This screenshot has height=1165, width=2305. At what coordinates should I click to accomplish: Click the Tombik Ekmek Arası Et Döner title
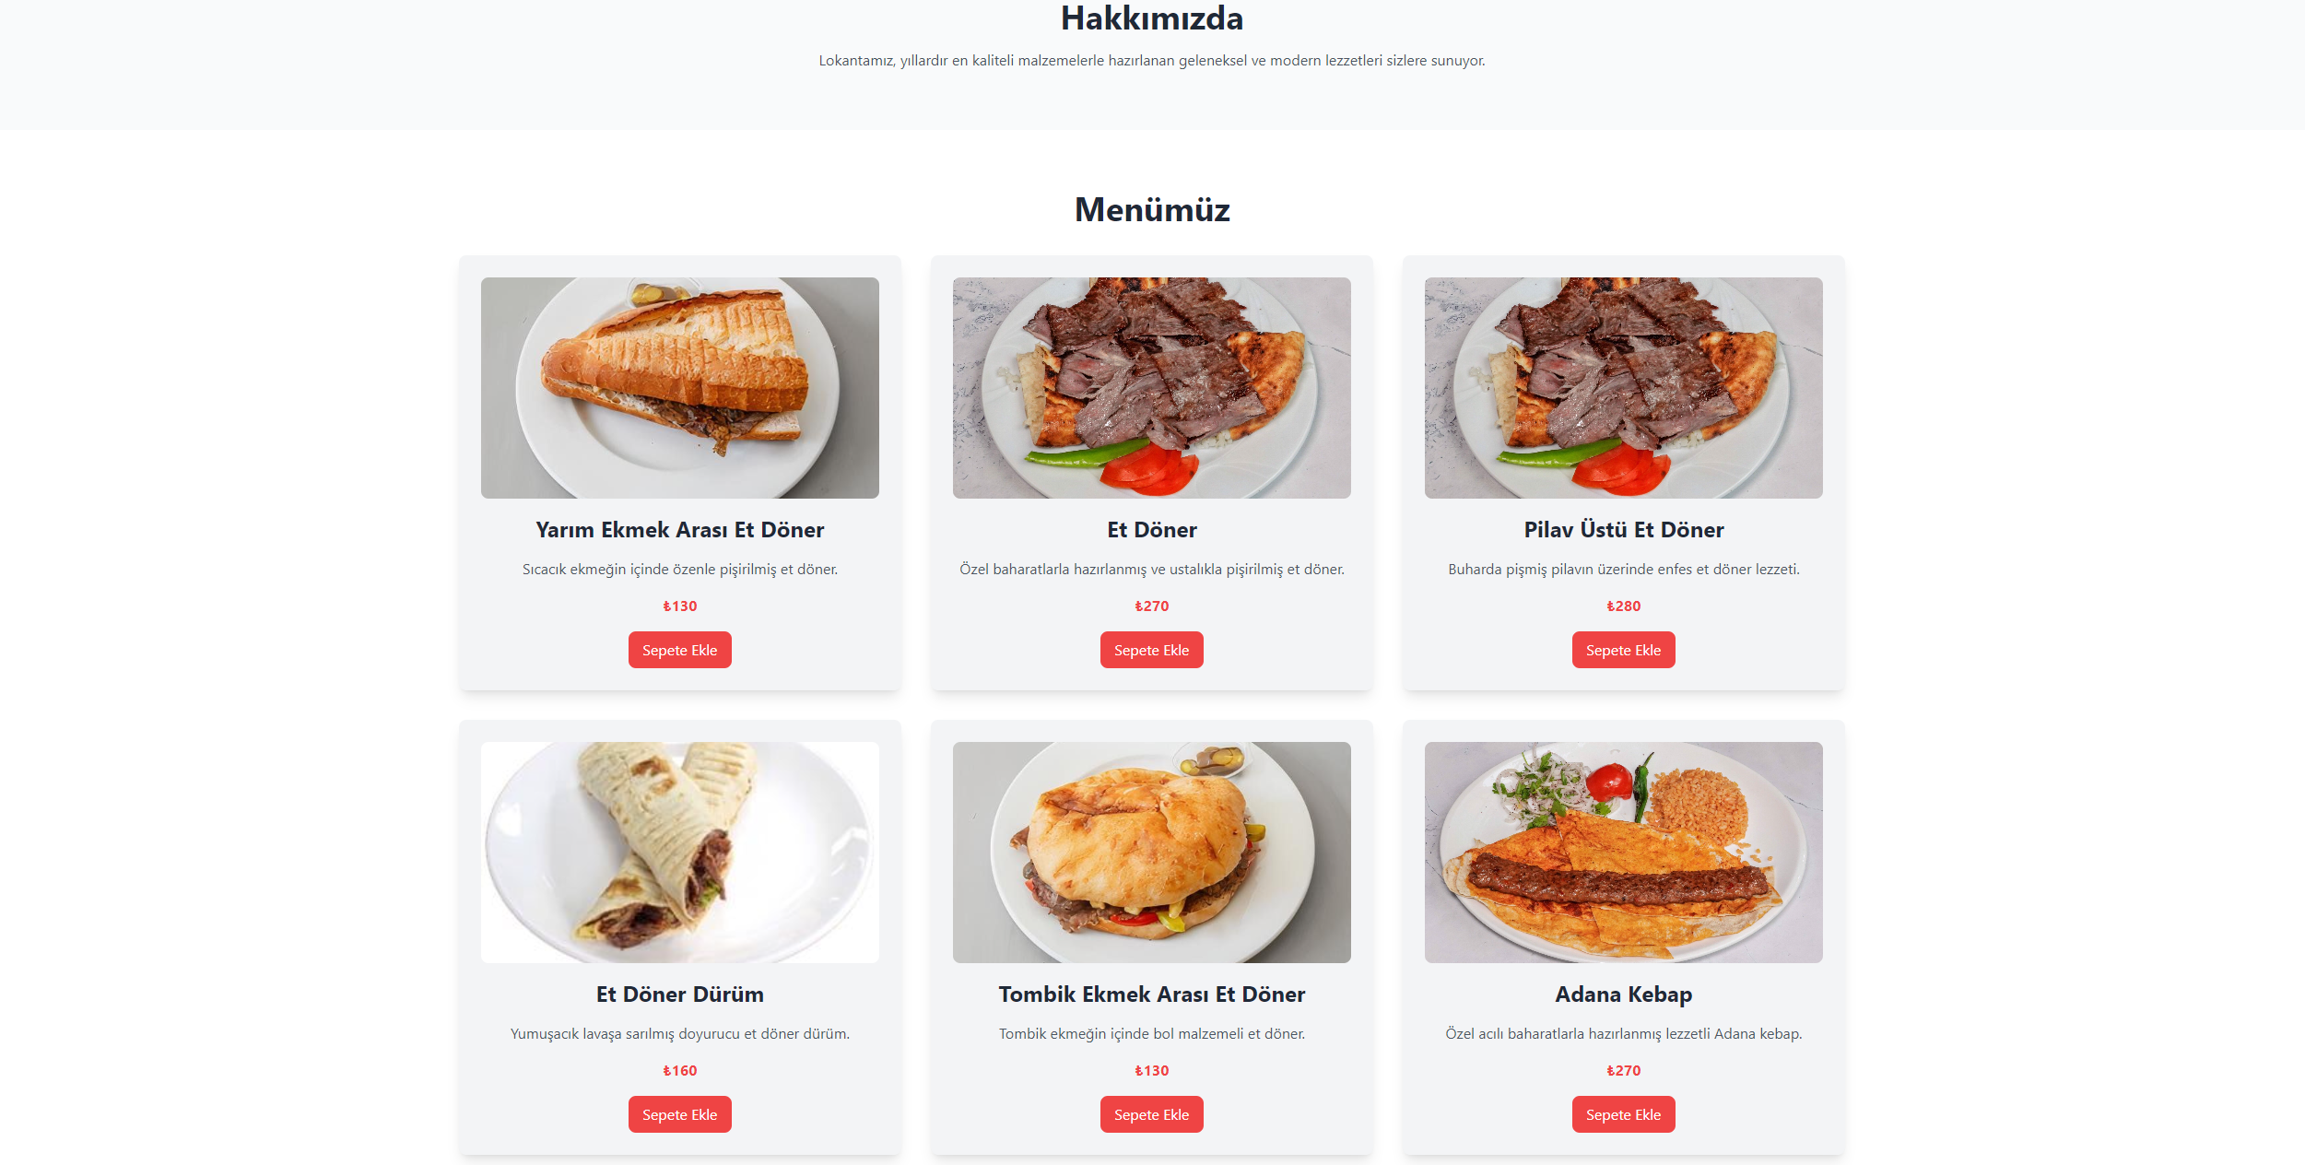point(1151,994)
